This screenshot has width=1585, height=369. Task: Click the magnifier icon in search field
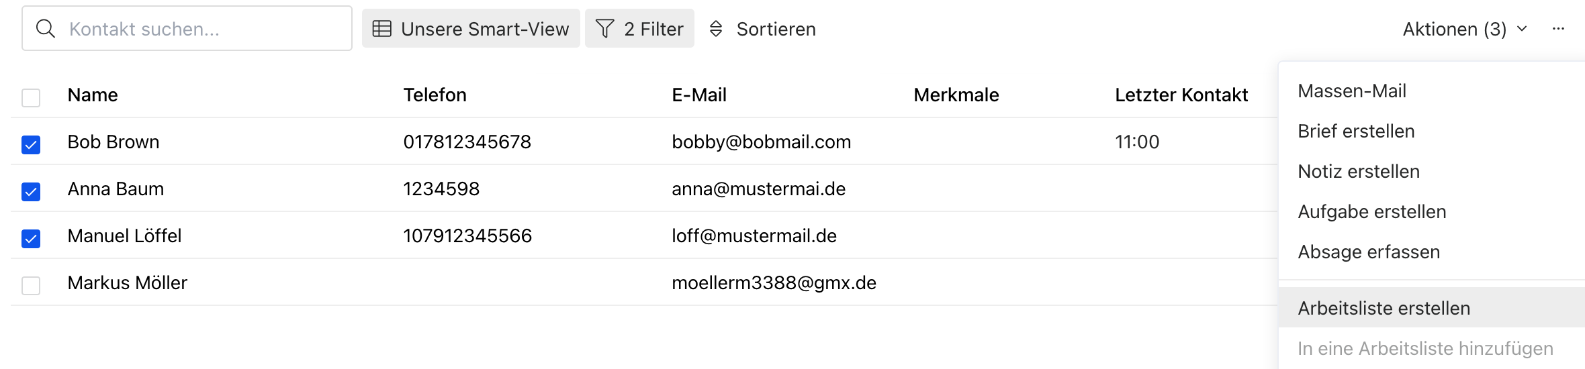pyautogui.click(x=45, y=29)
